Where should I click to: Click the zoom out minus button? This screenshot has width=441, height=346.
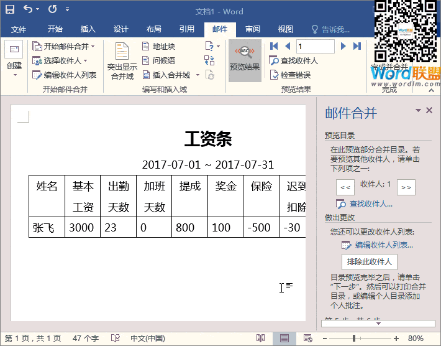point(325,338)
